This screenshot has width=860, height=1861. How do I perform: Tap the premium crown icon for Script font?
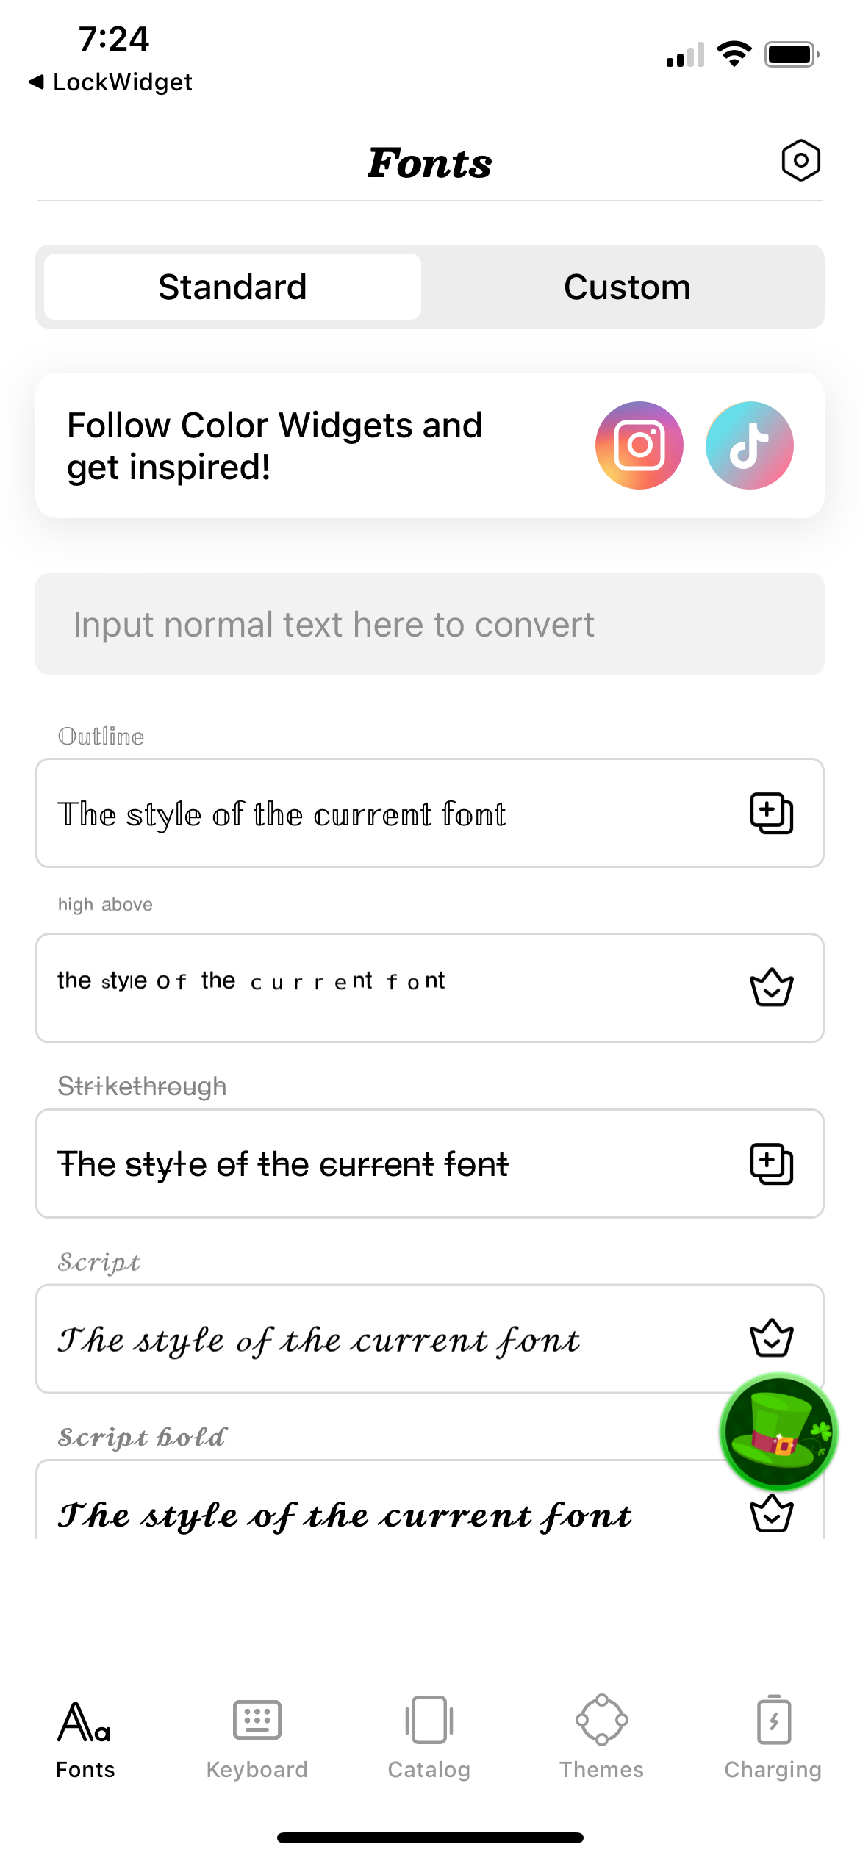point(771,1338)
